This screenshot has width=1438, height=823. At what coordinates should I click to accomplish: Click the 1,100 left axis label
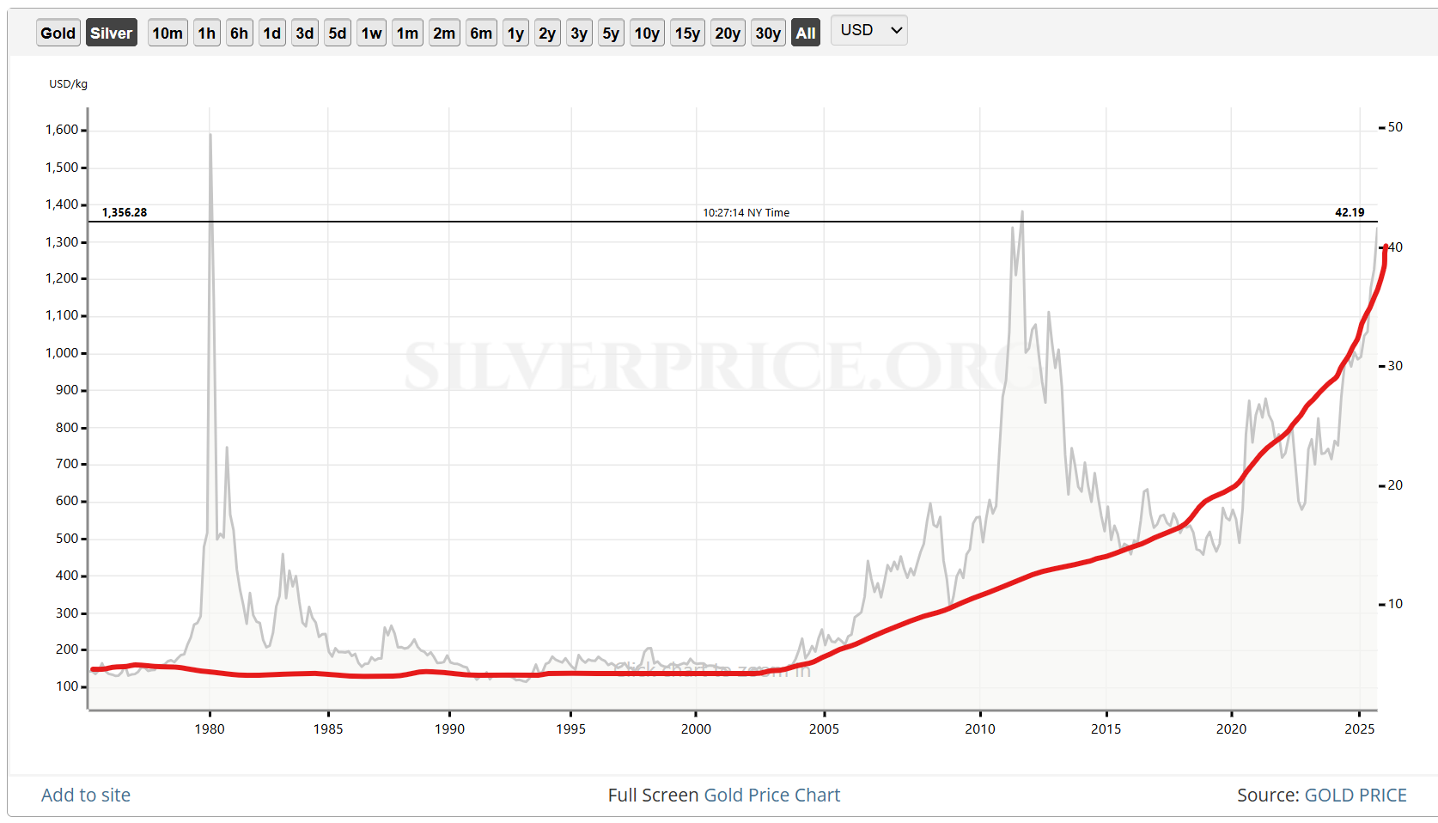(62, 315)
